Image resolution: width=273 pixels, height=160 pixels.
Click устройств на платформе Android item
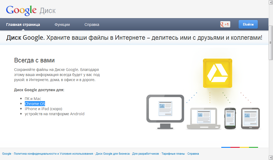click(54, 114)
